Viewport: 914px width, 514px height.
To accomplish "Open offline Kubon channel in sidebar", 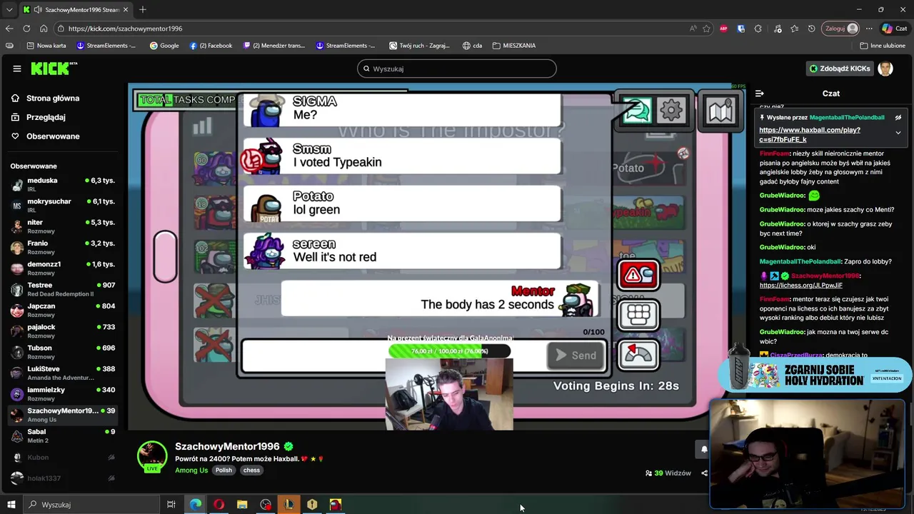I will coord(63,457).
